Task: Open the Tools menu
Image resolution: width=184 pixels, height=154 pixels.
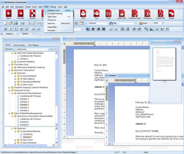Action: click(46, 7)
